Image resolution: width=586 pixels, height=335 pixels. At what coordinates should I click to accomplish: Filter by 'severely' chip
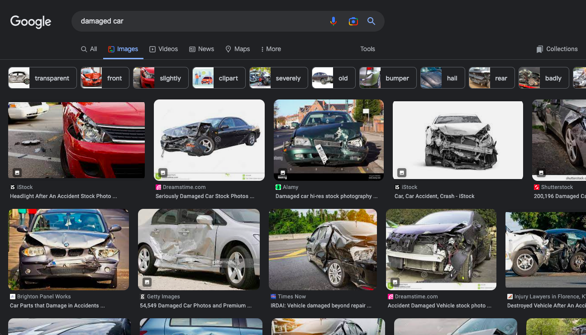[x=278, y=78]
